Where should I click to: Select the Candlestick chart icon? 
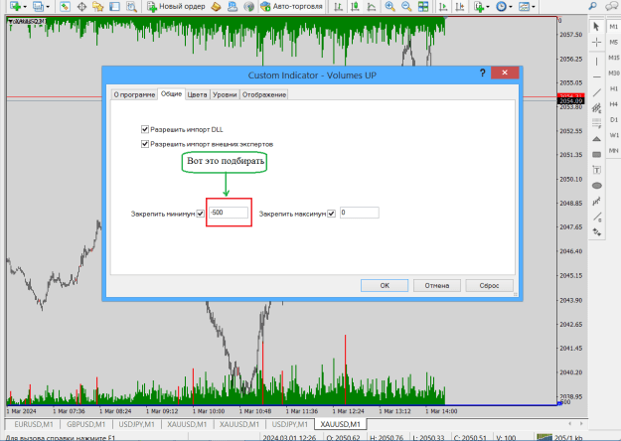pos(355,6)
